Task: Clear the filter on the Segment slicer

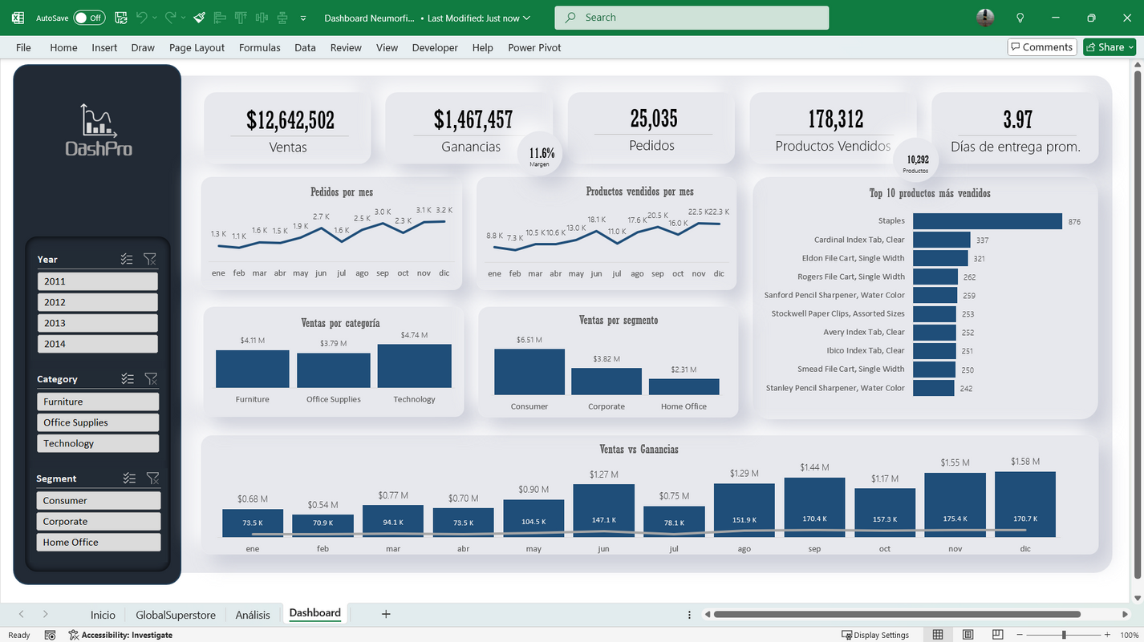Action: [x=152, y=478]
